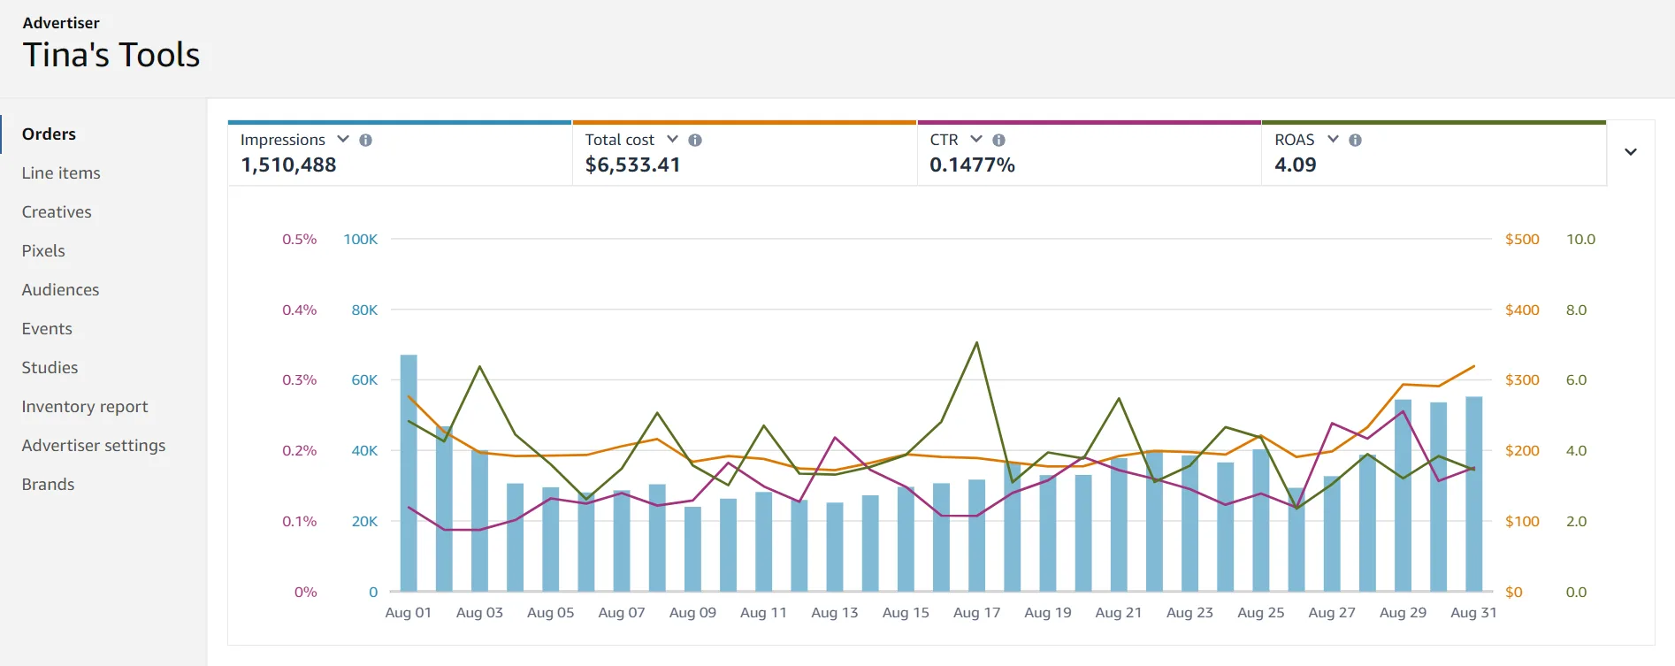Collapse the chart panel with the chevron
The width and height of the screenshot is (1675, 666).
click(1631, 152)
